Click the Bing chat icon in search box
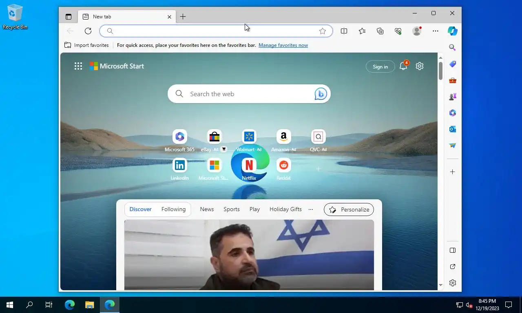Screen dimensions: 522x313 [x=321, y=94]
